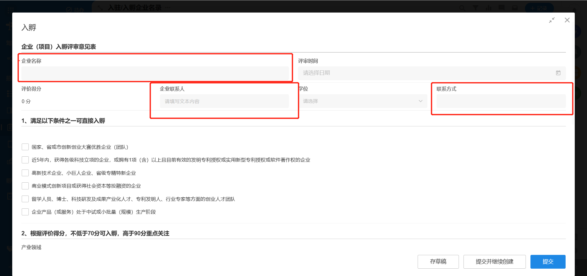Viewport: 587px width, 276px height.
Task: Open the 评审时间 date picker field
Action: (x=428, y=73)
